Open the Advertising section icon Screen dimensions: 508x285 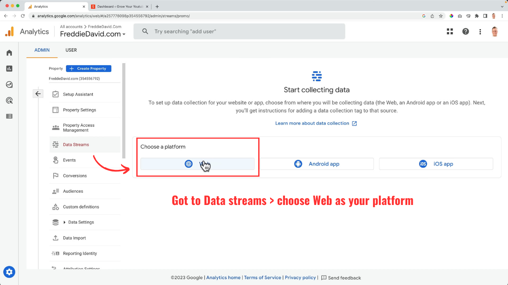point(9,100)
